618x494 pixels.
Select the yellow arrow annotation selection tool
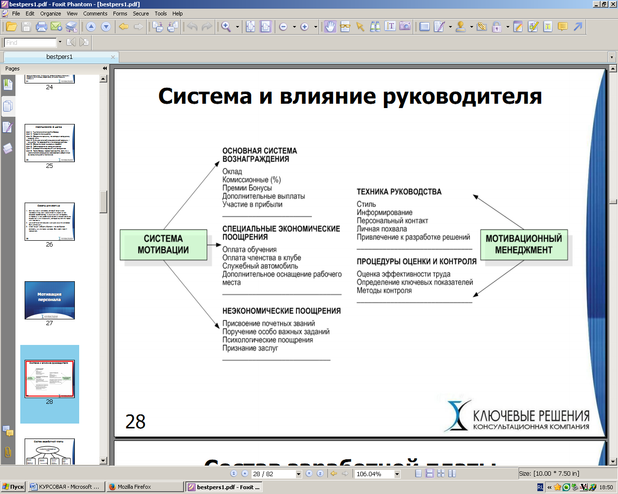coord(360,27)
